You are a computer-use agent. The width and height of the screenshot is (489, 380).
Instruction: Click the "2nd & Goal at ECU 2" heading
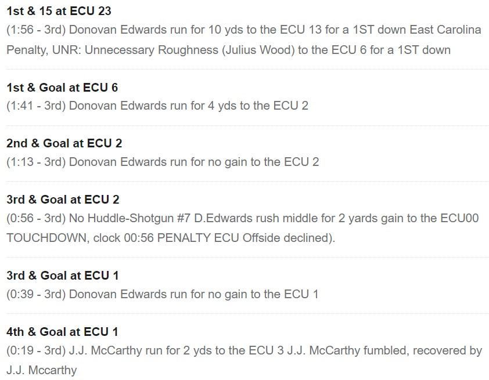(64, 143)
